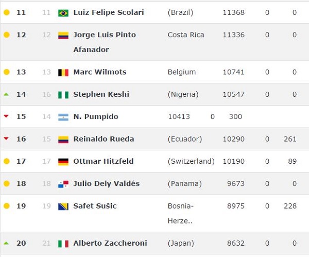Click the Nigeria flag beside Stephen Keshi
The image size is (309, 257).
click(63, 95)
